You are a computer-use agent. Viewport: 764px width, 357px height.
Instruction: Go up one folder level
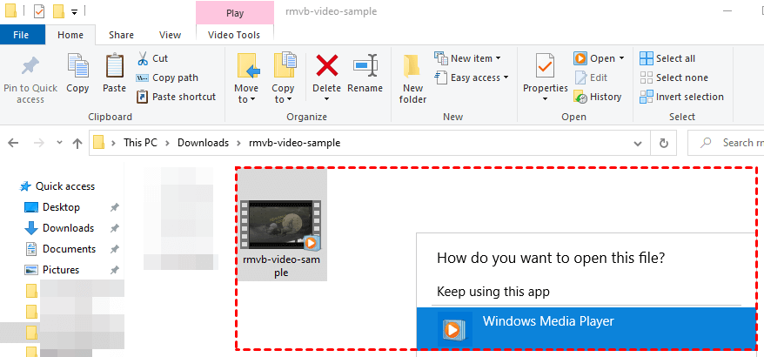(x=77, y=143)
